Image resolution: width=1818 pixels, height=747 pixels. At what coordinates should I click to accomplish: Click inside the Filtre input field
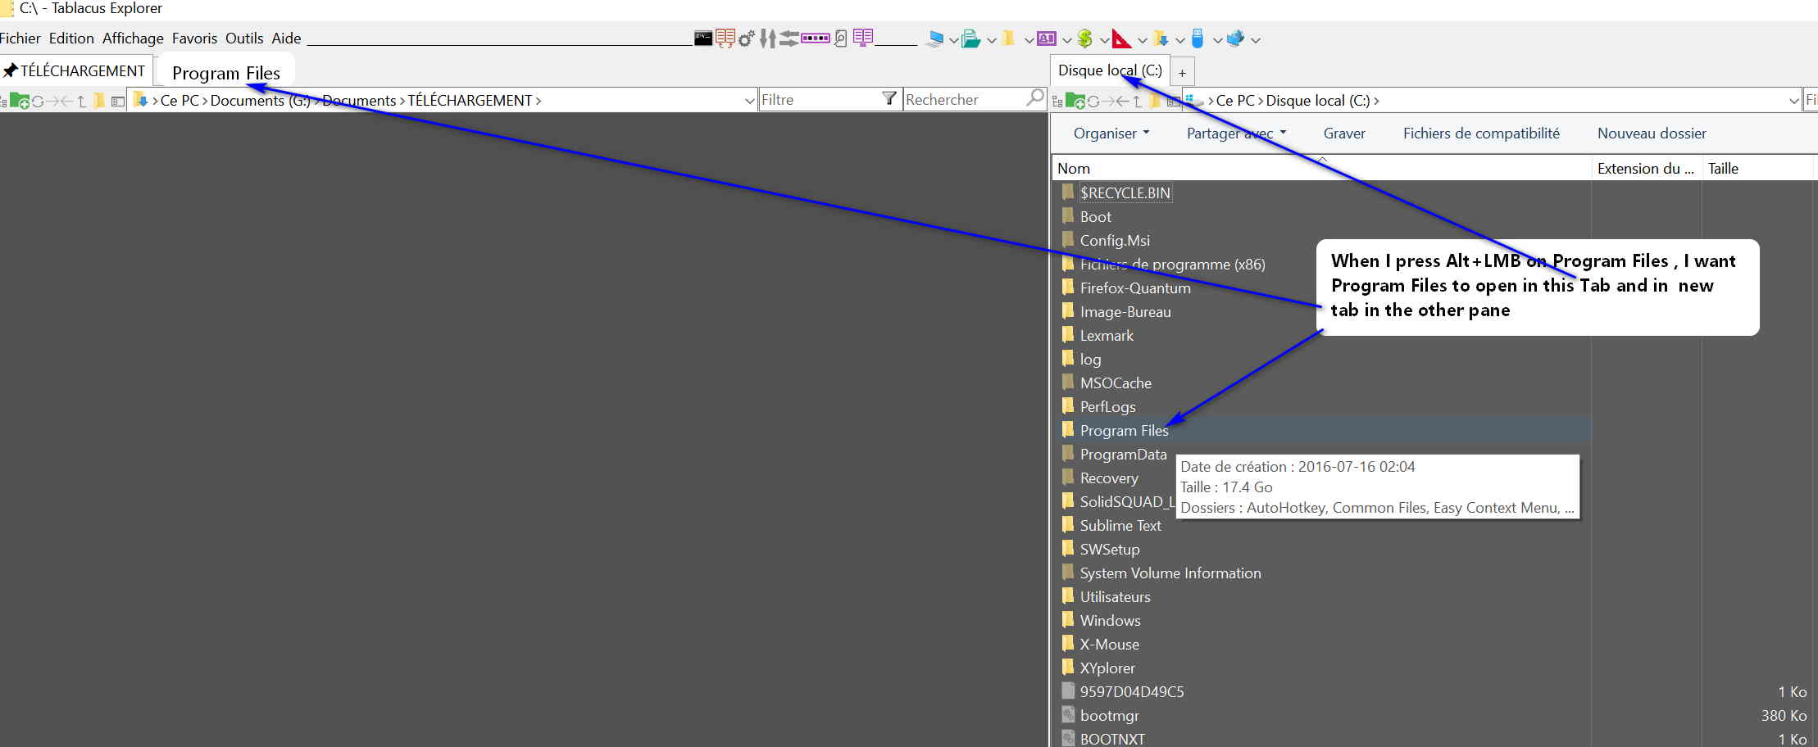[x=820, y=99]
